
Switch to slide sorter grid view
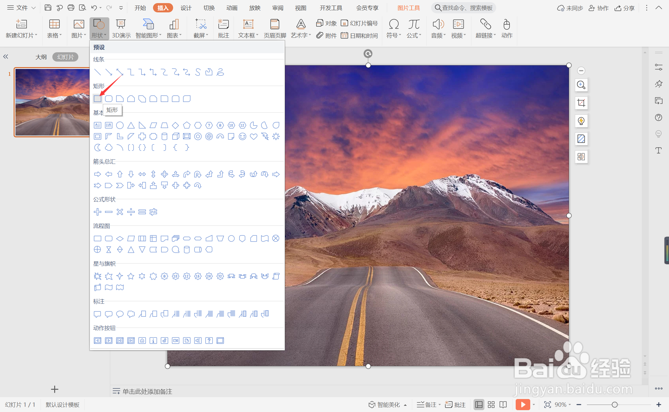pos(491,405)
